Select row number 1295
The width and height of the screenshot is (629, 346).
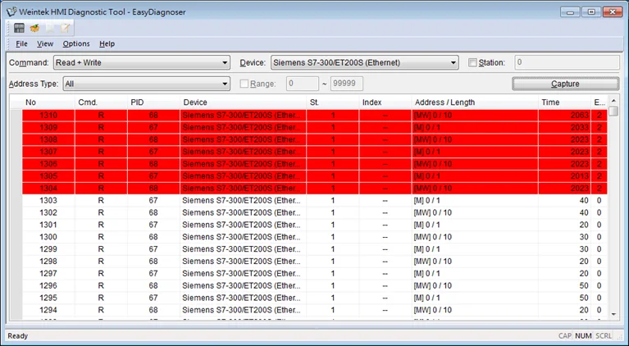click(315, 298)
